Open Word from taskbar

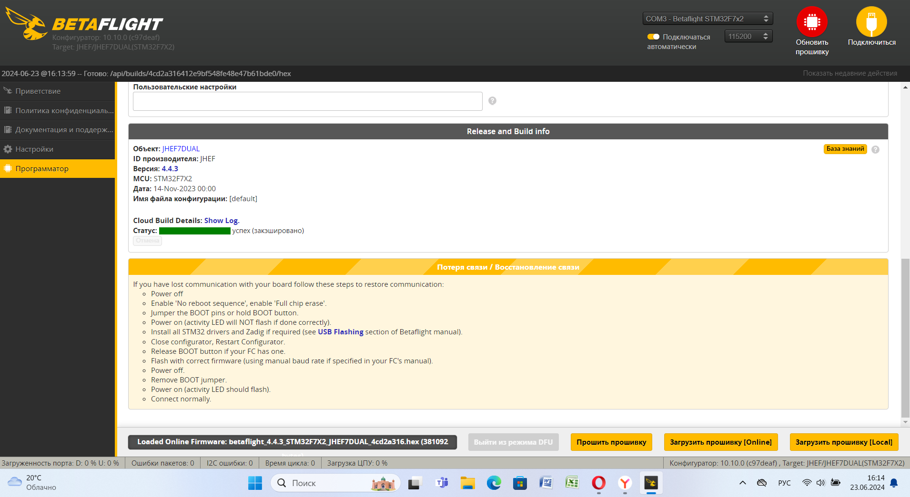pyautogui.click(x=546, y=483)
